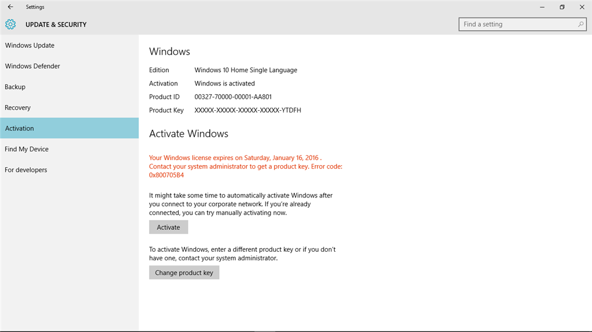
Task: Select Activation in the sidebar
Action: [x=69, y=128]
